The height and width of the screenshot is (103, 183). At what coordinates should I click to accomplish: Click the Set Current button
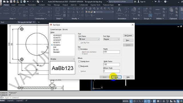click(x=128, y=35)
